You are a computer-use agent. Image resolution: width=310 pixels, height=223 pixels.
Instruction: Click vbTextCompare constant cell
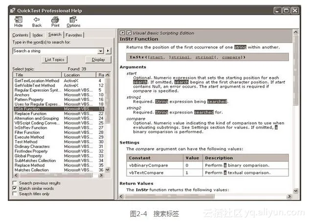pyautogui.click(x=155, y=173)
